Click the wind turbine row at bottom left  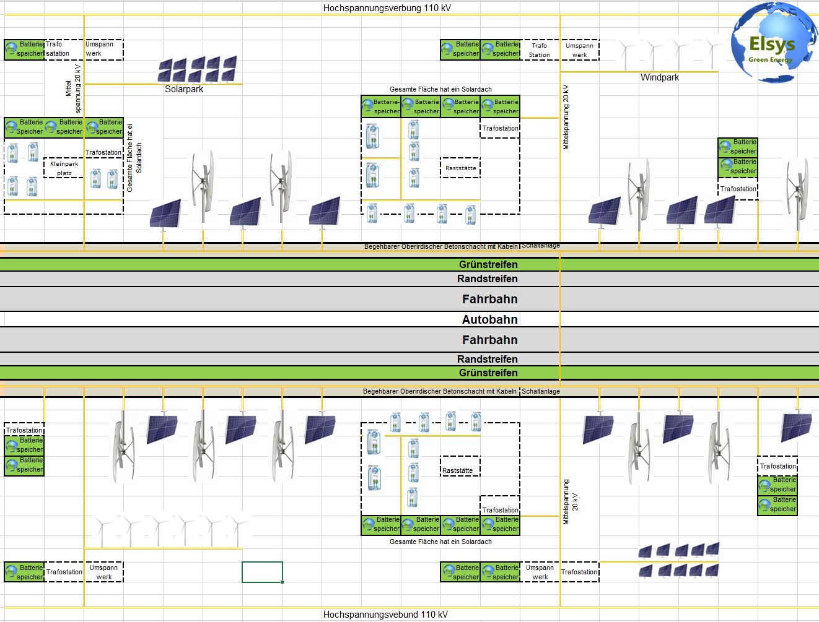(169, 530)
